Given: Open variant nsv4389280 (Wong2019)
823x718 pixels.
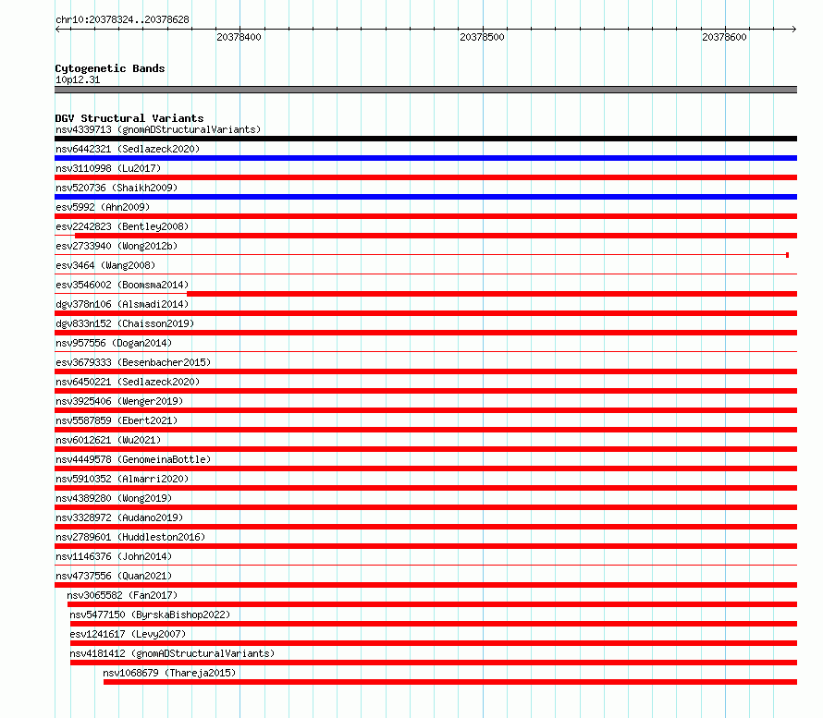Looking at the screenshot, I should (x=114, y=498).
